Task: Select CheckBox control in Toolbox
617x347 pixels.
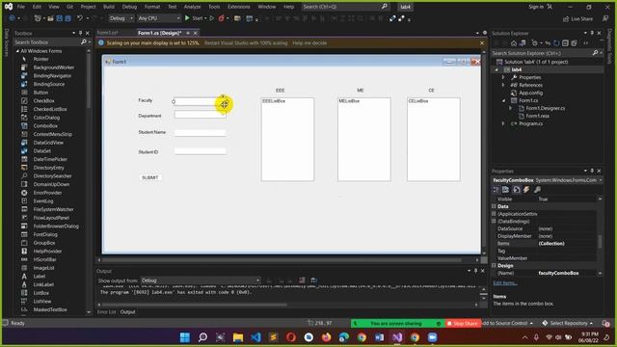Action: click(x=43, y=100)
